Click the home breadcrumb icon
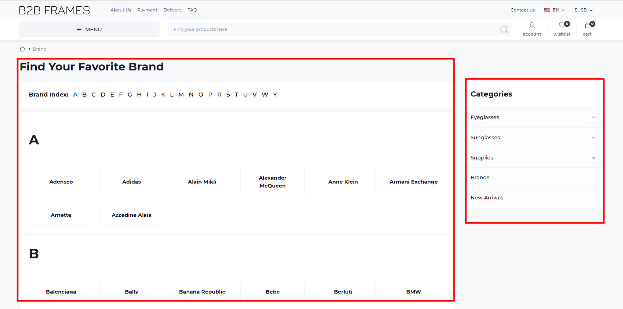Screen dimensions: 623x309 23,49
